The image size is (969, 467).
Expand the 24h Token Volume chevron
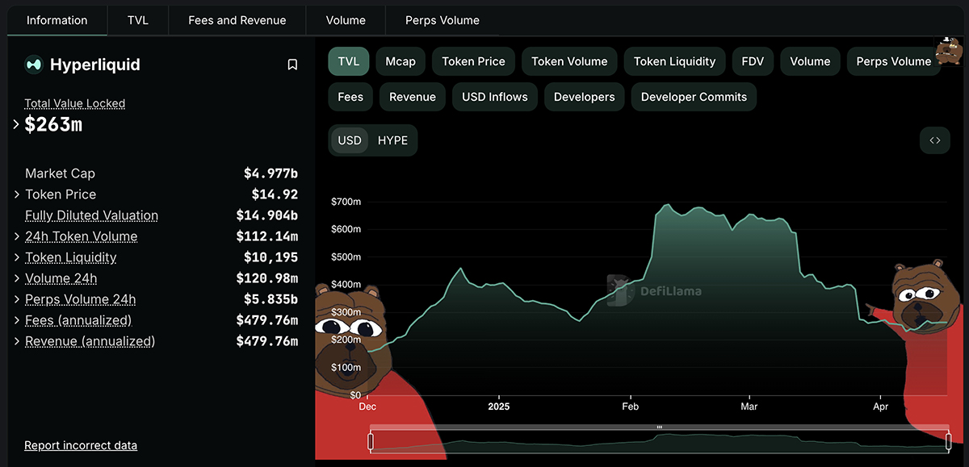(17, 236)
